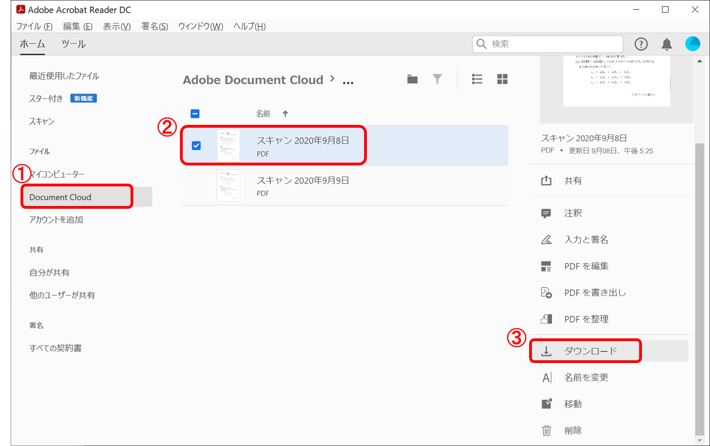Click the ダウンロード label
This screenshot has width=710, height=446.
tap(591, 351)
